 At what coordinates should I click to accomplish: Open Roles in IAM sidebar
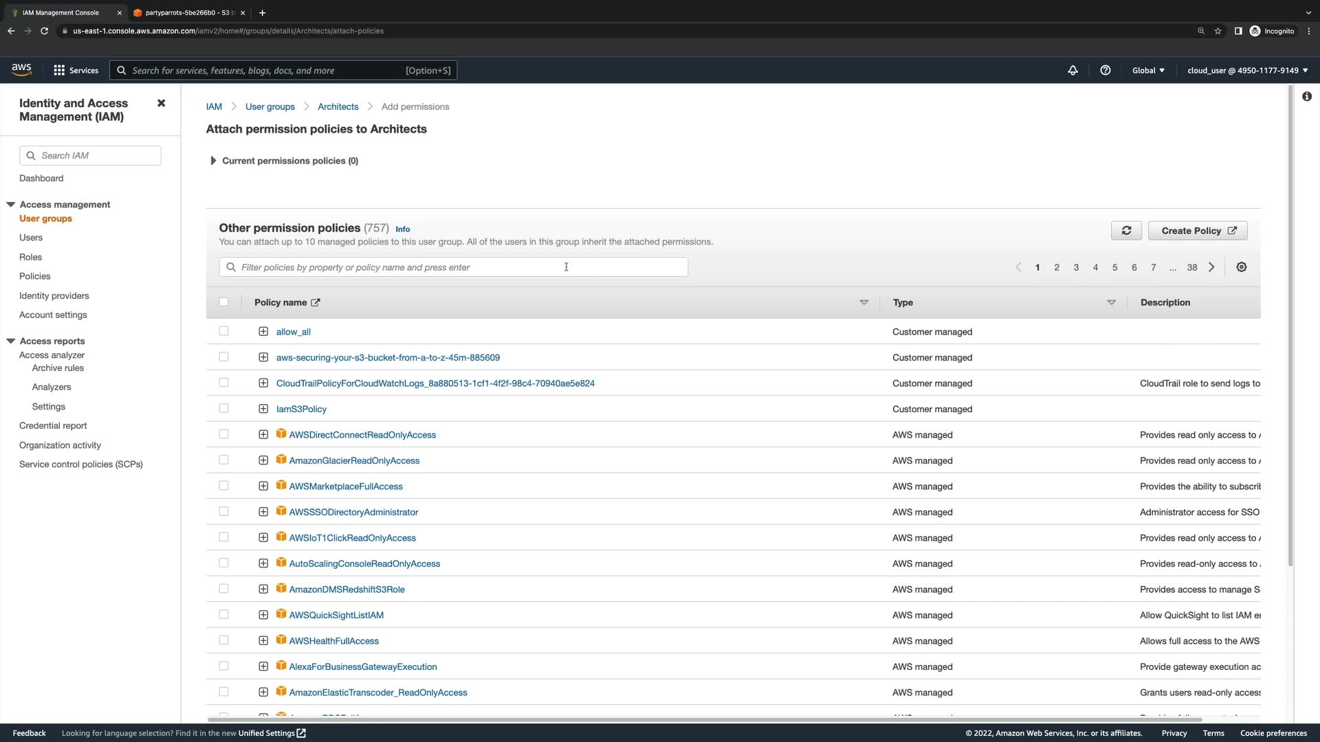coord(30,257)
